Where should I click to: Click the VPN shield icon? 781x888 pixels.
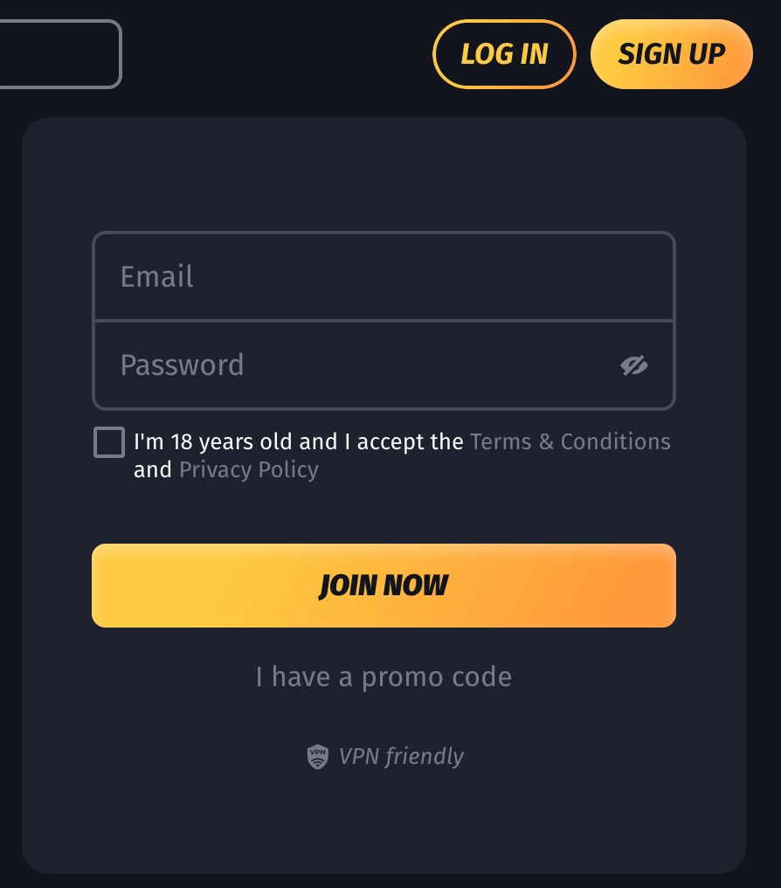click(x=317, y=757)
